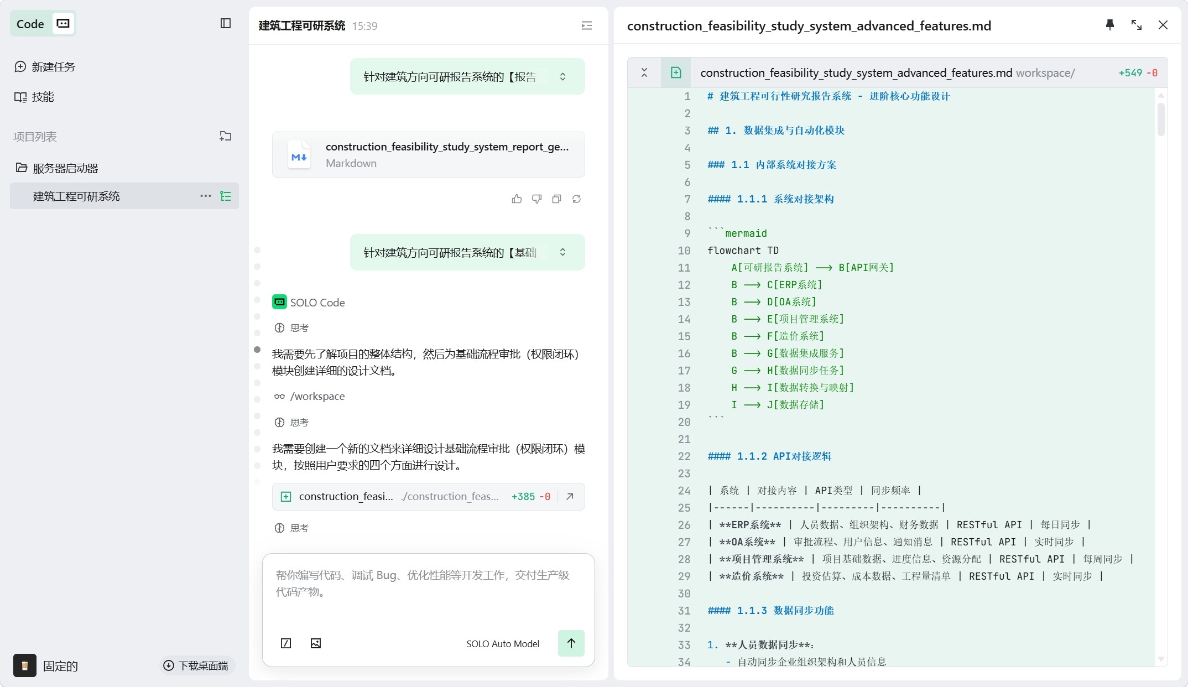The width and height of the screenshot is (1188, 687).
Task: Send the message with the arrow button
Action: (571, 643)
